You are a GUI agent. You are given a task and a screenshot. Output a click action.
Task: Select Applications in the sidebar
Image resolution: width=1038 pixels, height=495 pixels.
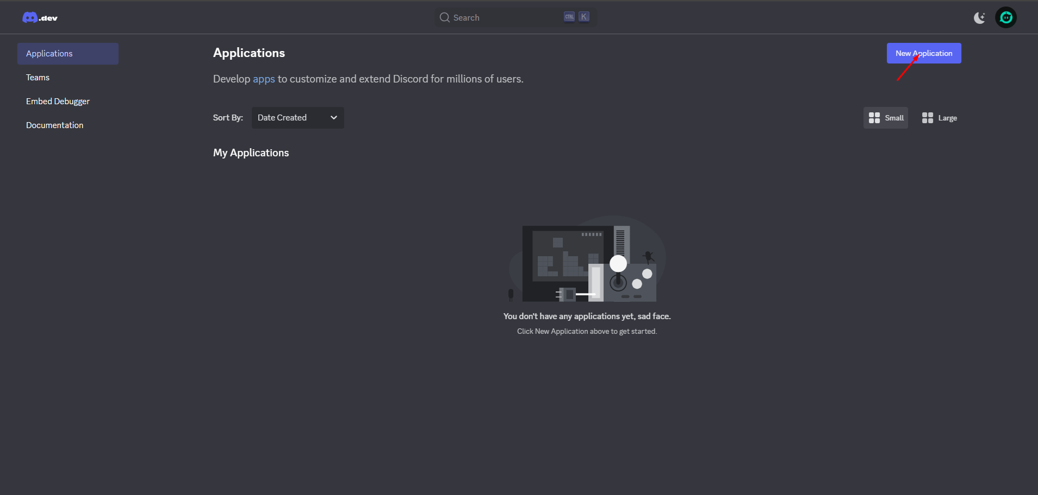[68, 54]
